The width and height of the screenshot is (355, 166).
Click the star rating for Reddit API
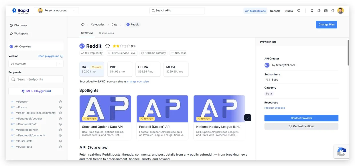coord(121,46)
